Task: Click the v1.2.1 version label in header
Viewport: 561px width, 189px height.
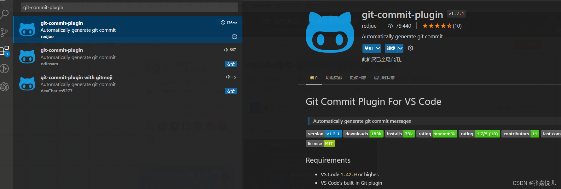Action: [456, 13]
